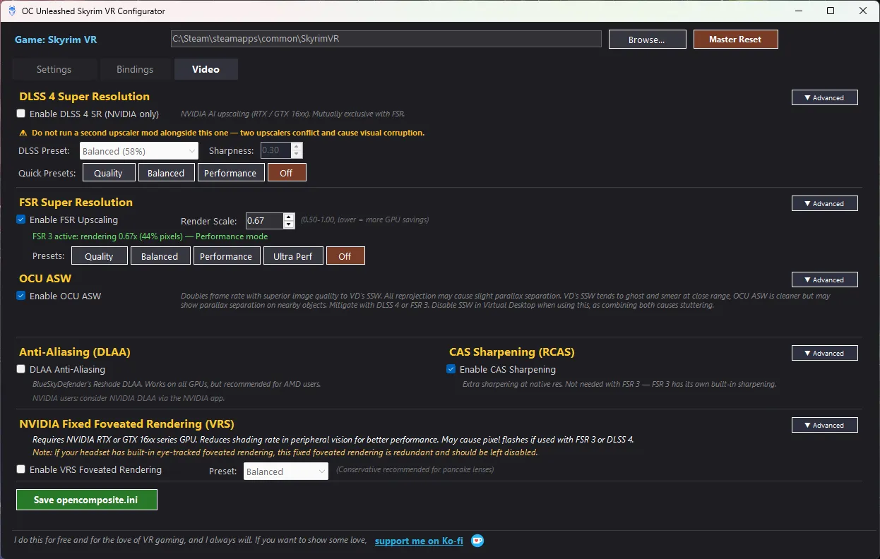Enable DLSS 4 SR checkbox

[21, 114]
